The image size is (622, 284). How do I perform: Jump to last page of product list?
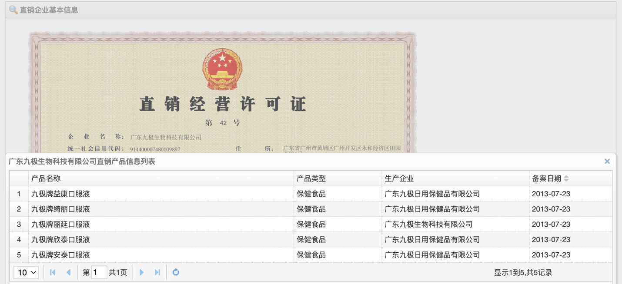157,272
